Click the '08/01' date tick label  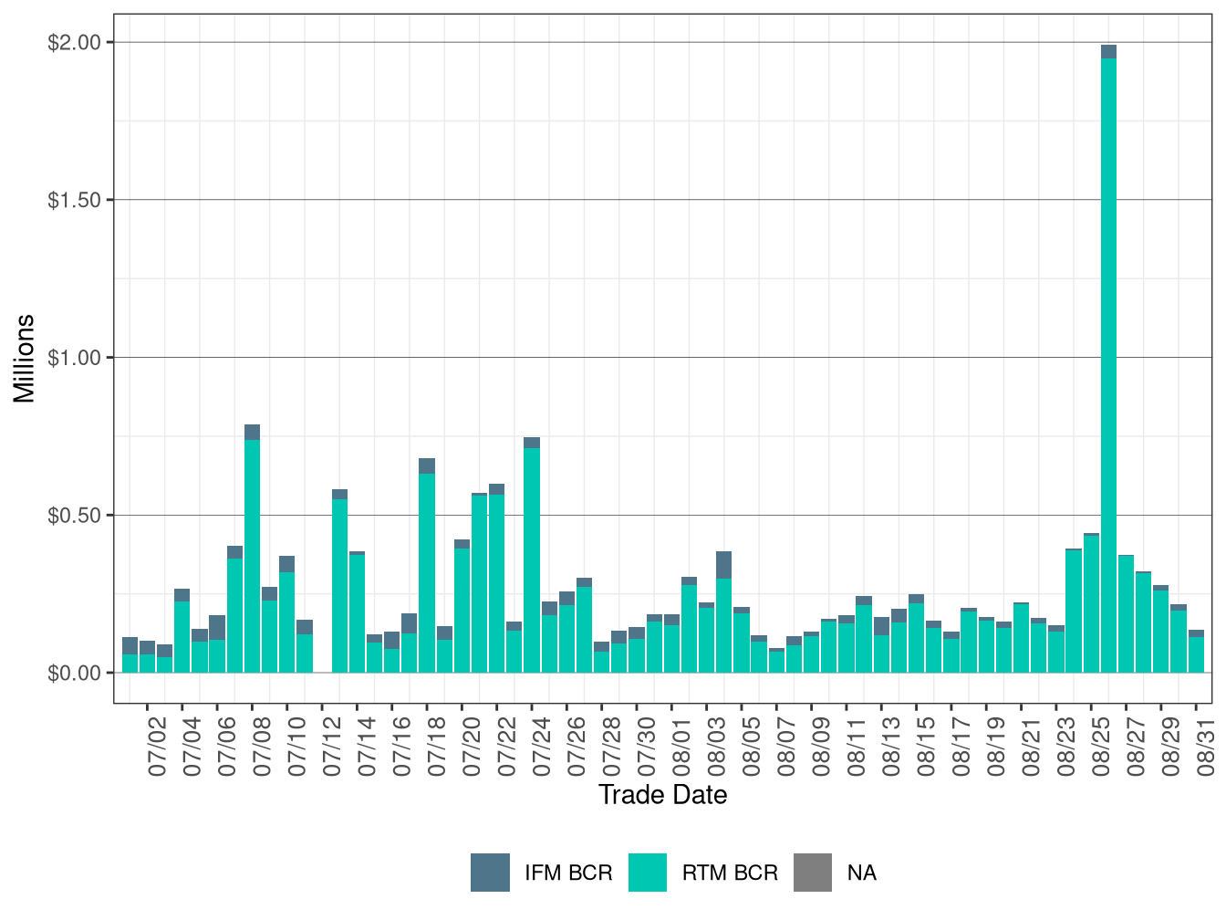pos(682,747)
